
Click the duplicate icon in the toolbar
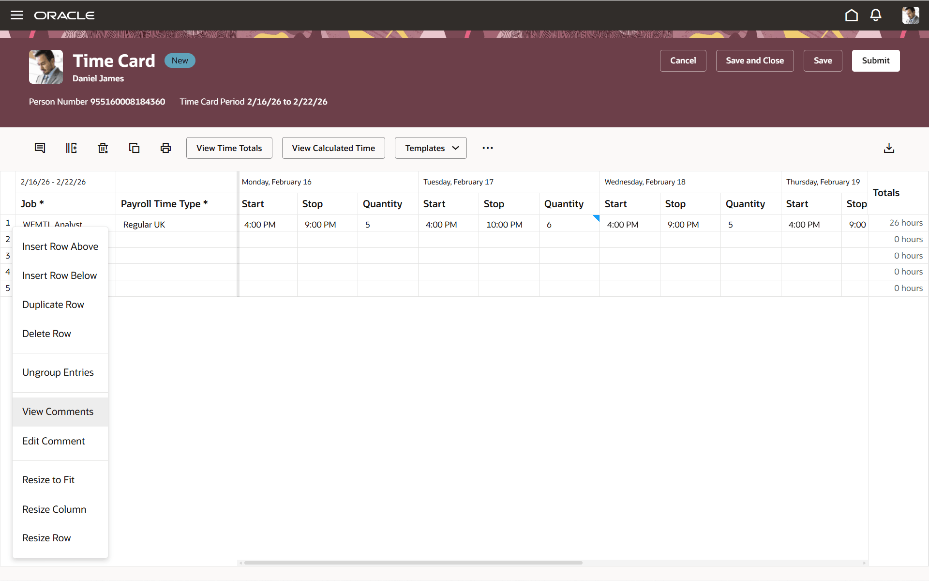[134, 148]
